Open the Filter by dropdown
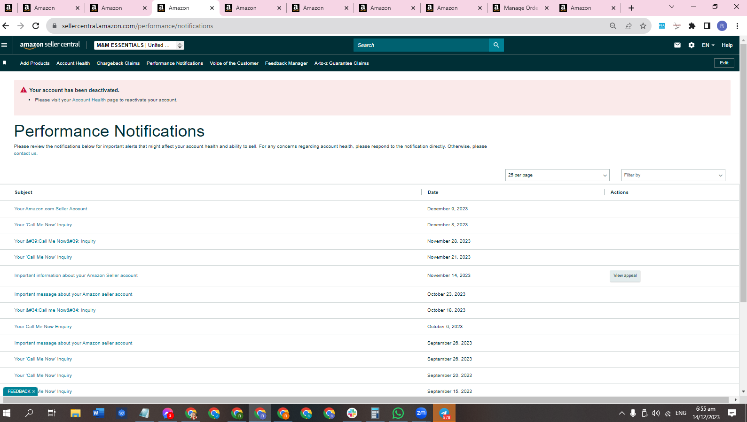747x422 pixels. tap(673, 175)
